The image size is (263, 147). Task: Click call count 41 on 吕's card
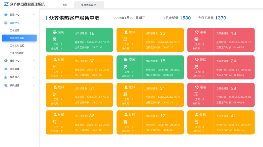coord(233,116)
